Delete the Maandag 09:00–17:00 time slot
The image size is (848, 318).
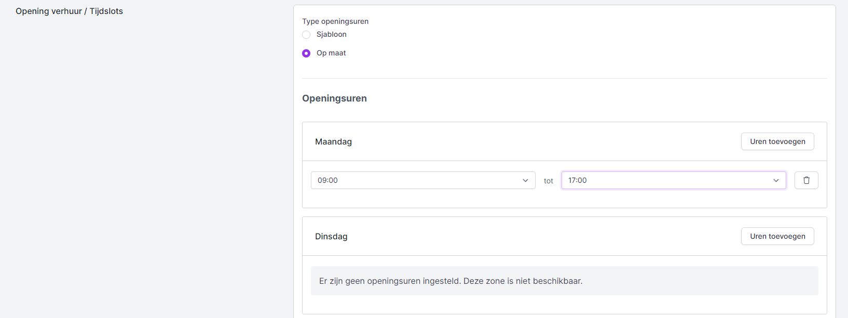[x=806, y=180]
